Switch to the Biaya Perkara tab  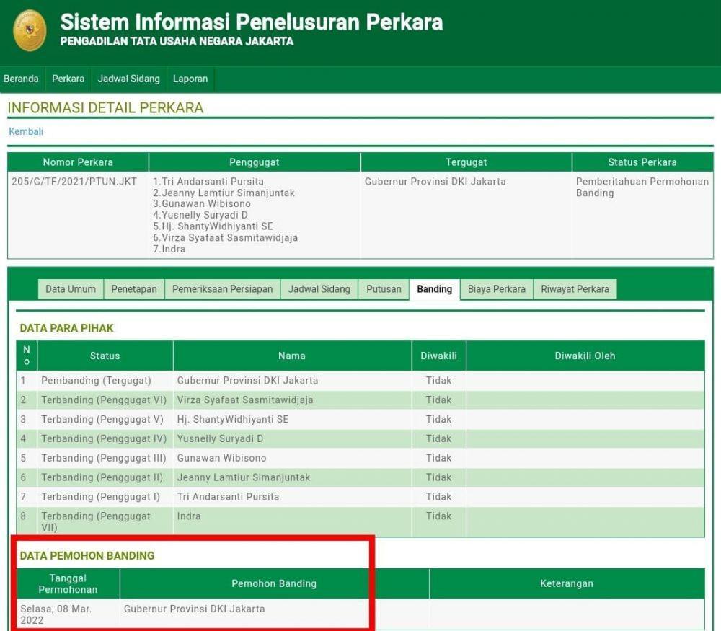[497, 289]
